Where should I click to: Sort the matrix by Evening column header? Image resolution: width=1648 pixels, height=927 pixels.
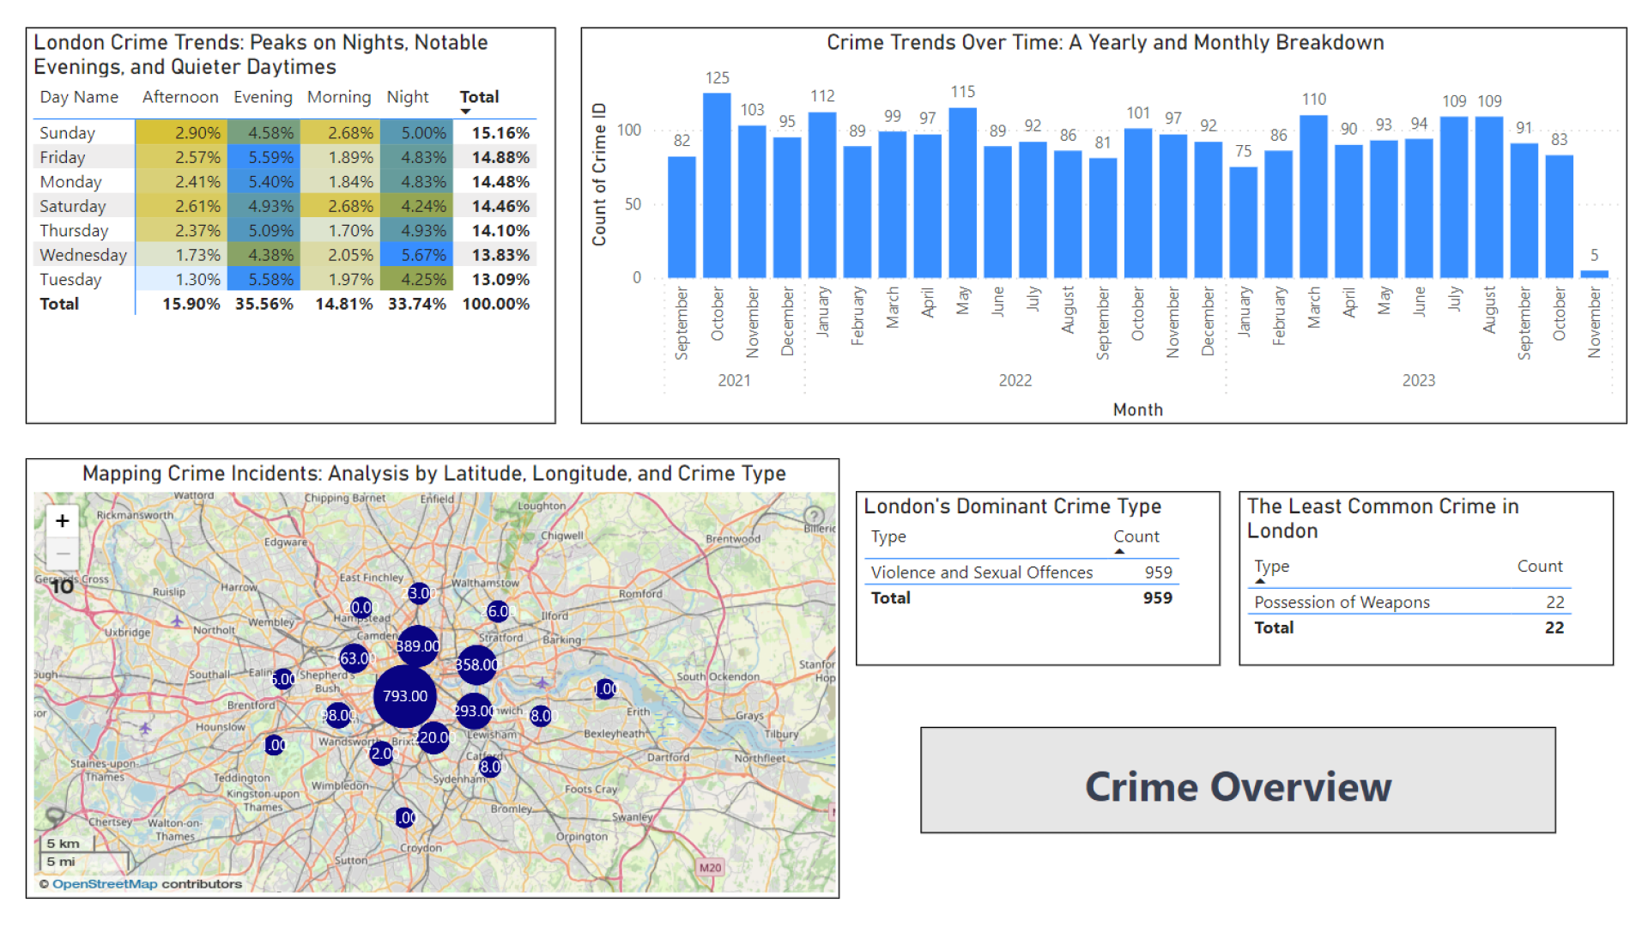tap(263, 97)
